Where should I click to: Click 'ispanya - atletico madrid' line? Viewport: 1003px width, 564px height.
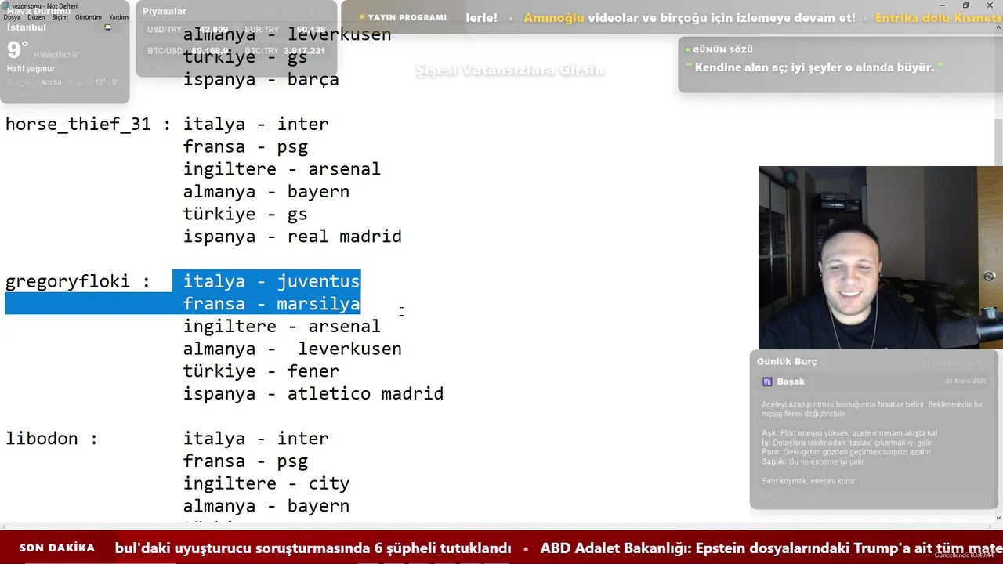pyautogui.click(x=313, y=394)
